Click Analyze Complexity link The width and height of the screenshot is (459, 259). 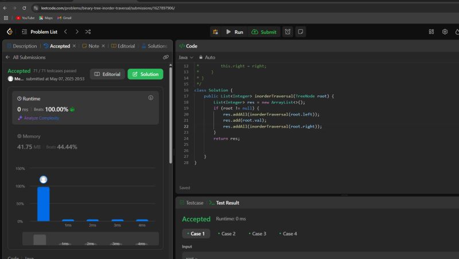point(38,118)
